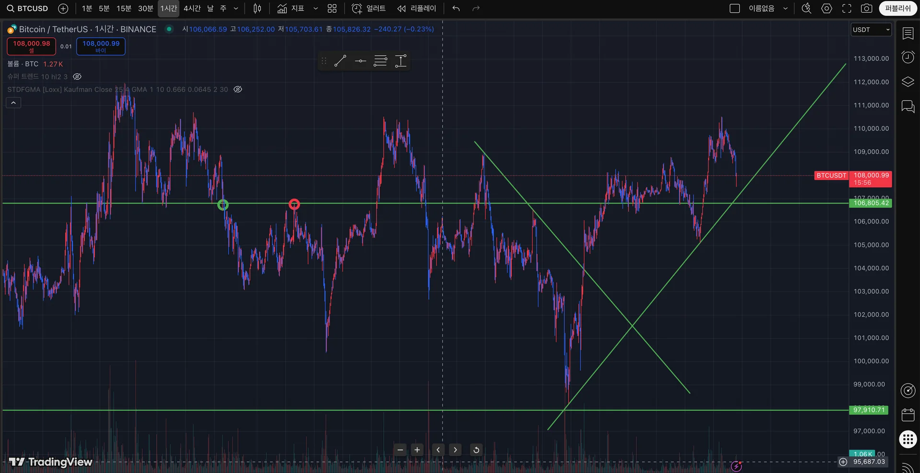Toggle visibility of the 슈퍼 트렌드 indicator

pyautogui.click(x=77, y=77)
